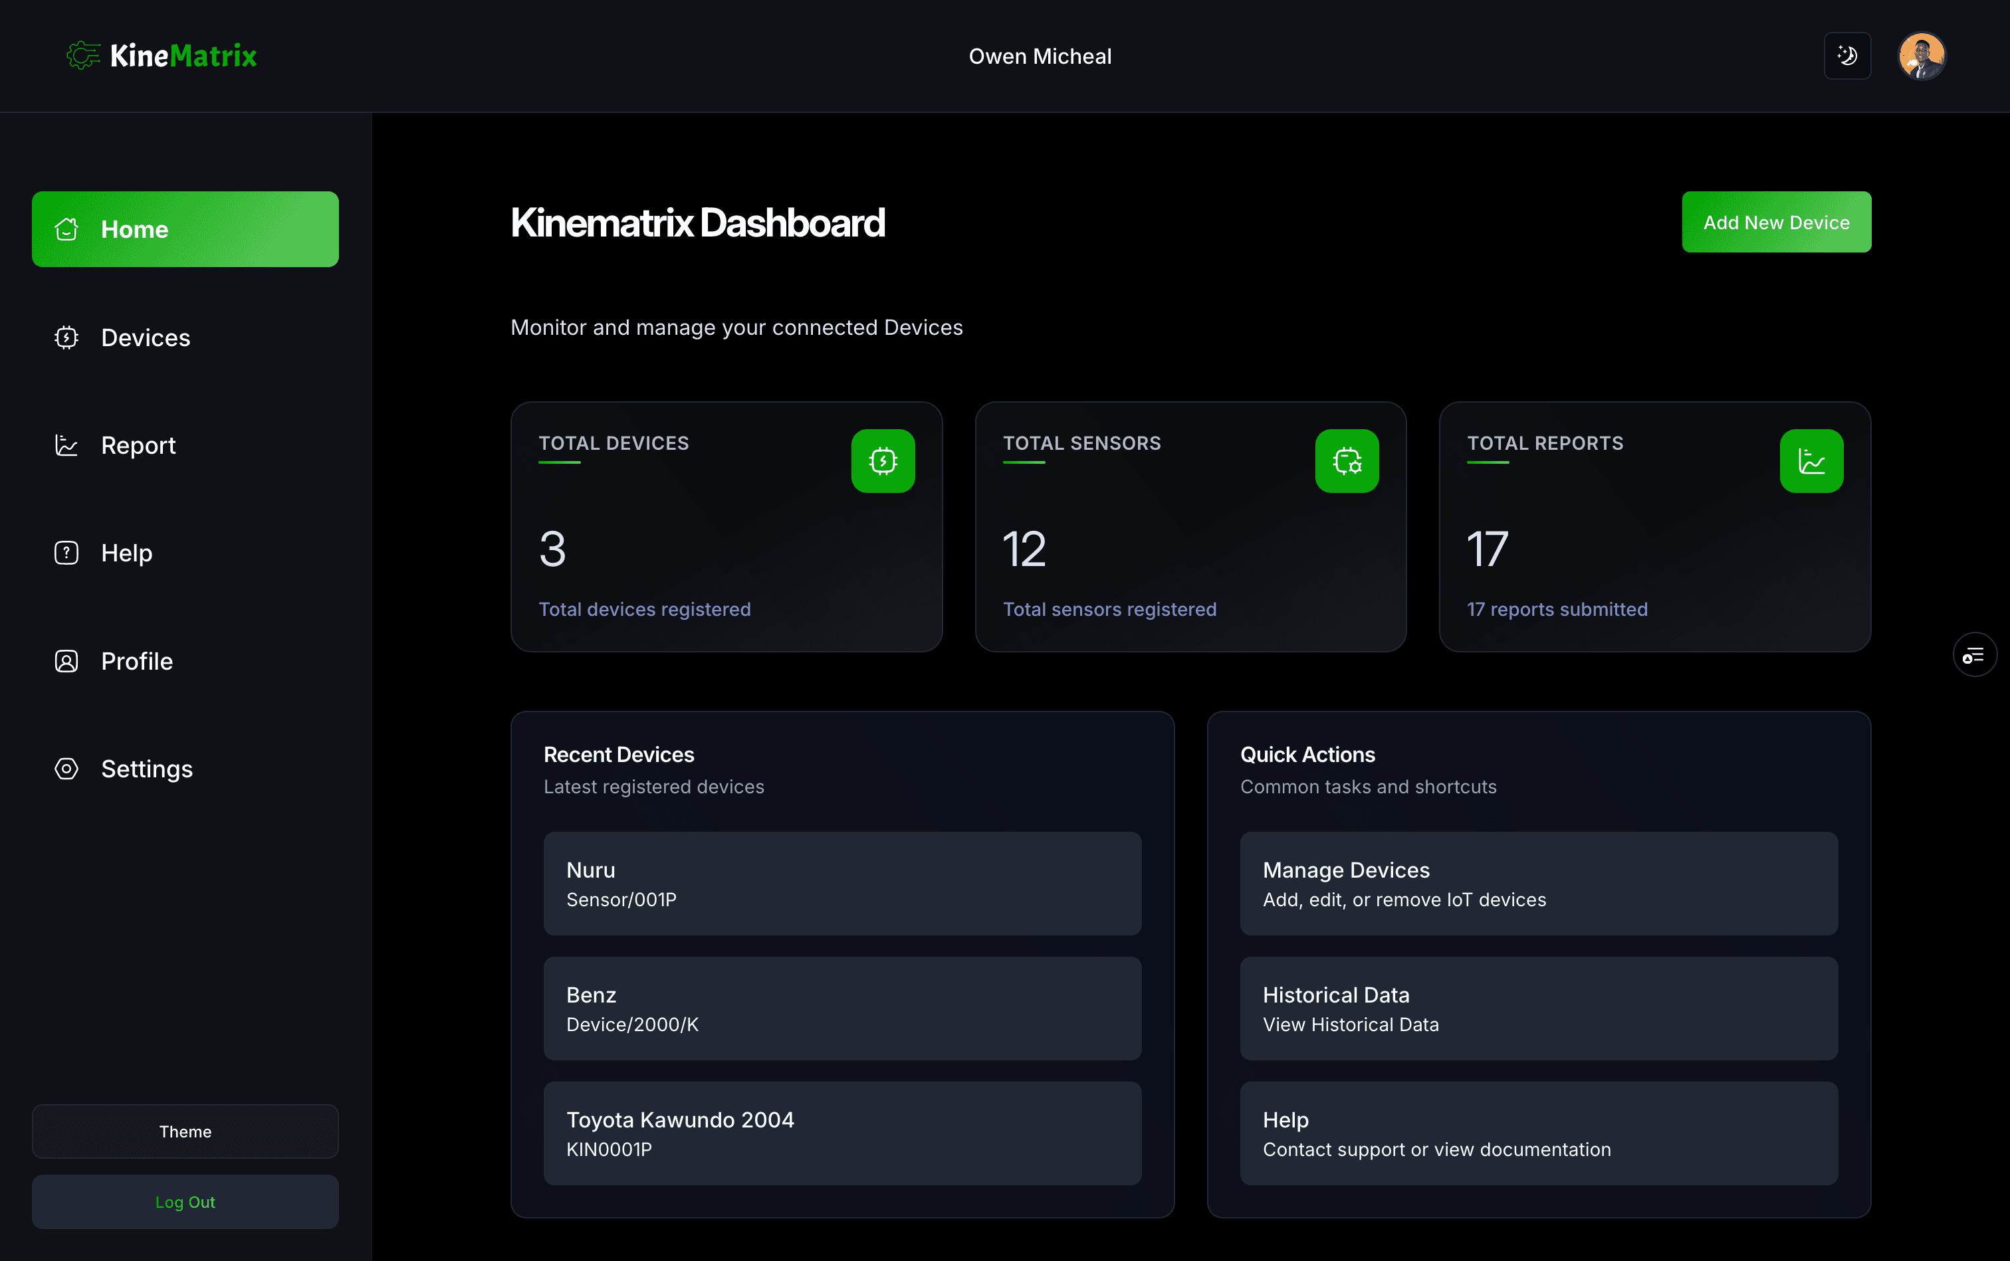Viewport: 2010px width, 1261px height.
Task: Click the Report line-chart icon in the sidebar
Action: pyautogui.click(x=66, y=445)
